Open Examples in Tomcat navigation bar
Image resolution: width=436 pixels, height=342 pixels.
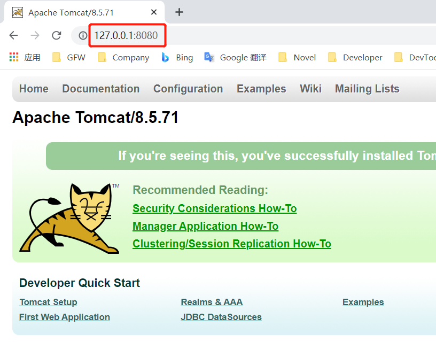[261, 89]
